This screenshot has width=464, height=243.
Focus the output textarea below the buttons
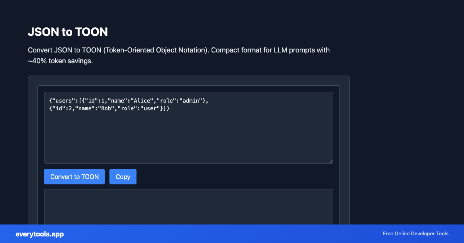pyautogui.click(x=189, y=206)
